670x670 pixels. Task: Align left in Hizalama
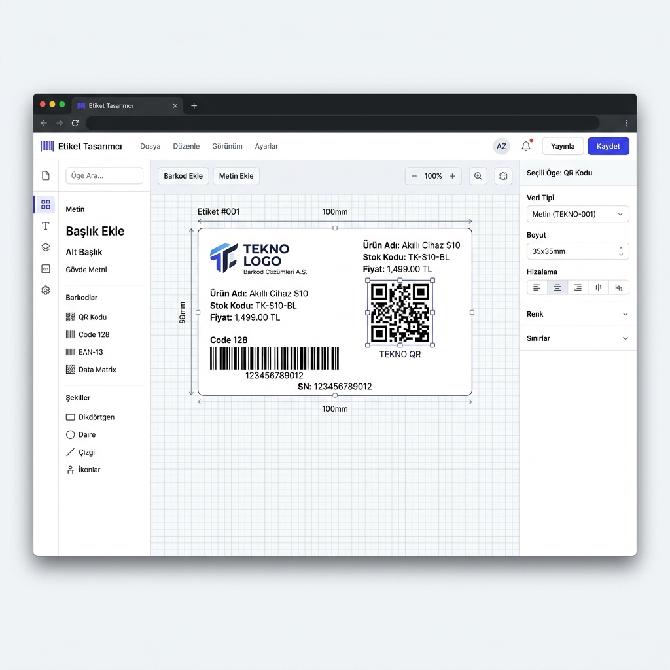537,288
